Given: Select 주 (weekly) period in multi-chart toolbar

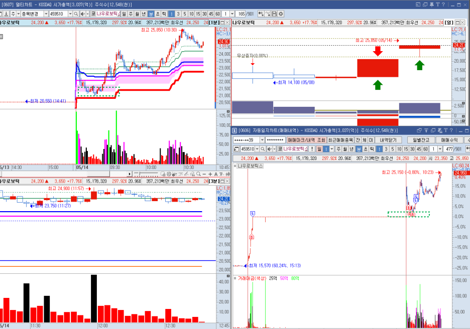Looking at the screenshot, I should click(x=131, y=14).
